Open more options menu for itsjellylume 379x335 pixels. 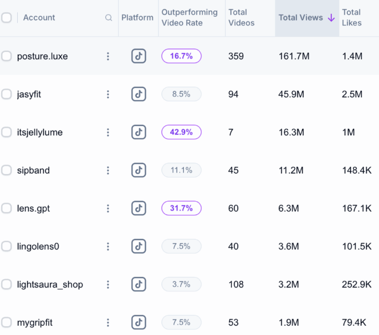pos(108,133)
